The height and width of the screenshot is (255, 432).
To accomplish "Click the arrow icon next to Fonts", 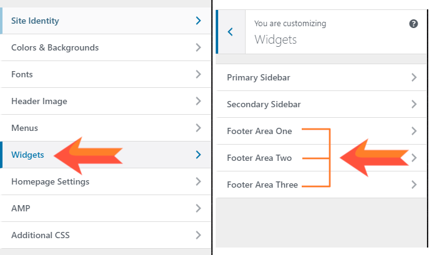I will click(198, 74).
